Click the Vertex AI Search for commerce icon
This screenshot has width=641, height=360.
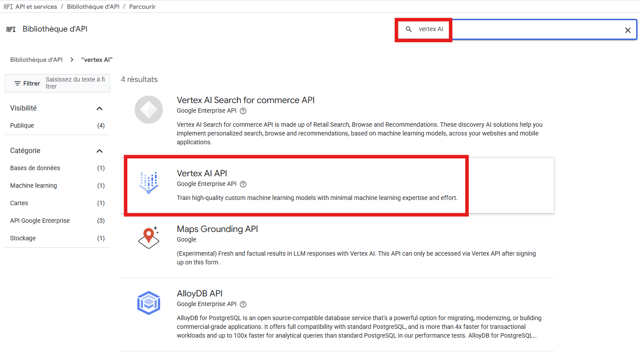pos(149,110)
